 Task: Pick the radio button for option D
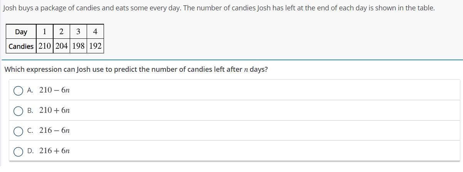point(18,152)
